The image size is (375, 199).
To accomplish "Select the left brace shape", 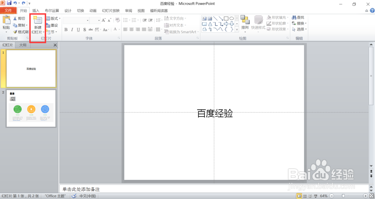I will [226, 29].
